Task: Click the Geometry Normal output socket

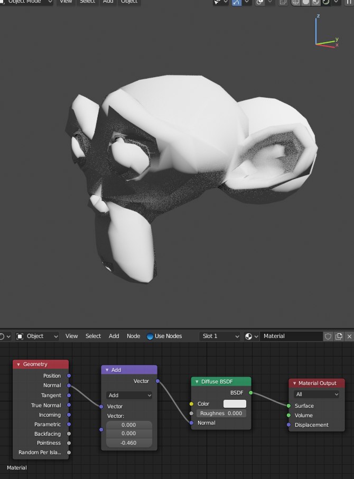Action: point(69,386)
